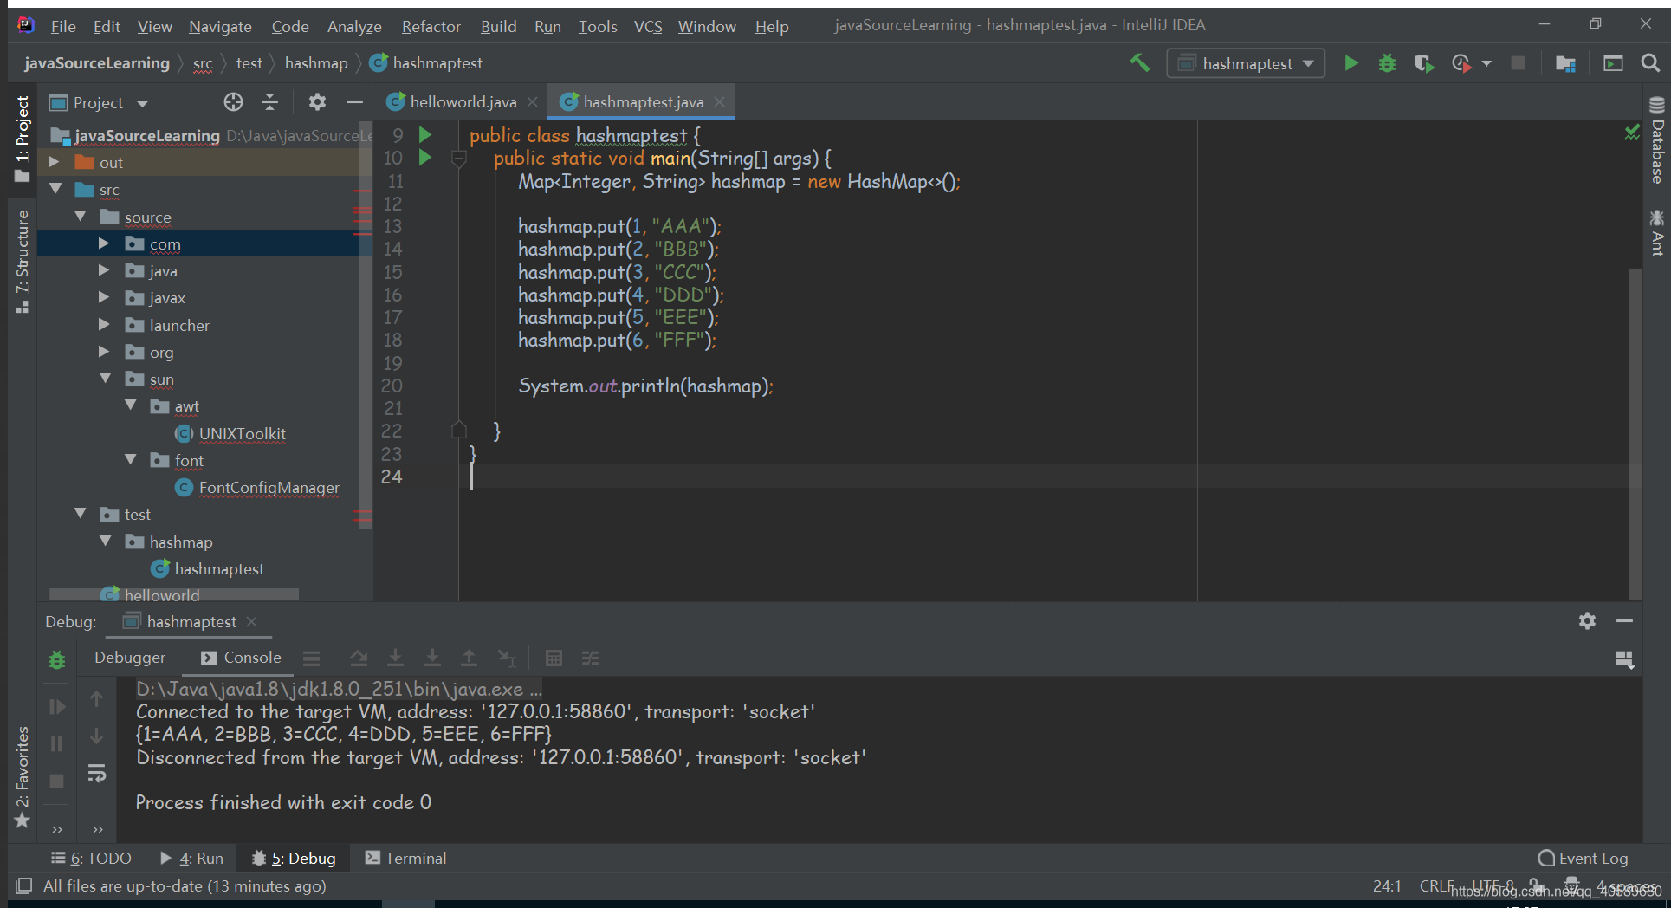Collapse all in the Project panel
This screenshot has height=908, width=1671.
(x=270, y=102)
